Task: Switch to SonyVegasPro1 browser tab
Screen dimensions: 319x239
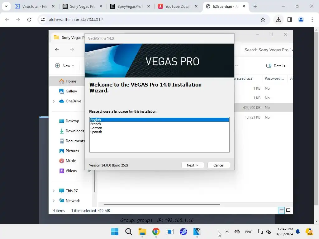Action: pos(130,6)
